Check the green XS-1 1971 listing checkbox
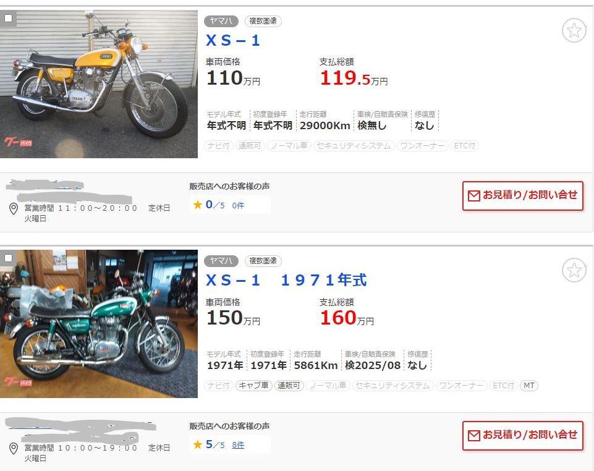Image resolution: width=594 pixels, height=471 pixels. pyautogui.click(x=8, y=258)
